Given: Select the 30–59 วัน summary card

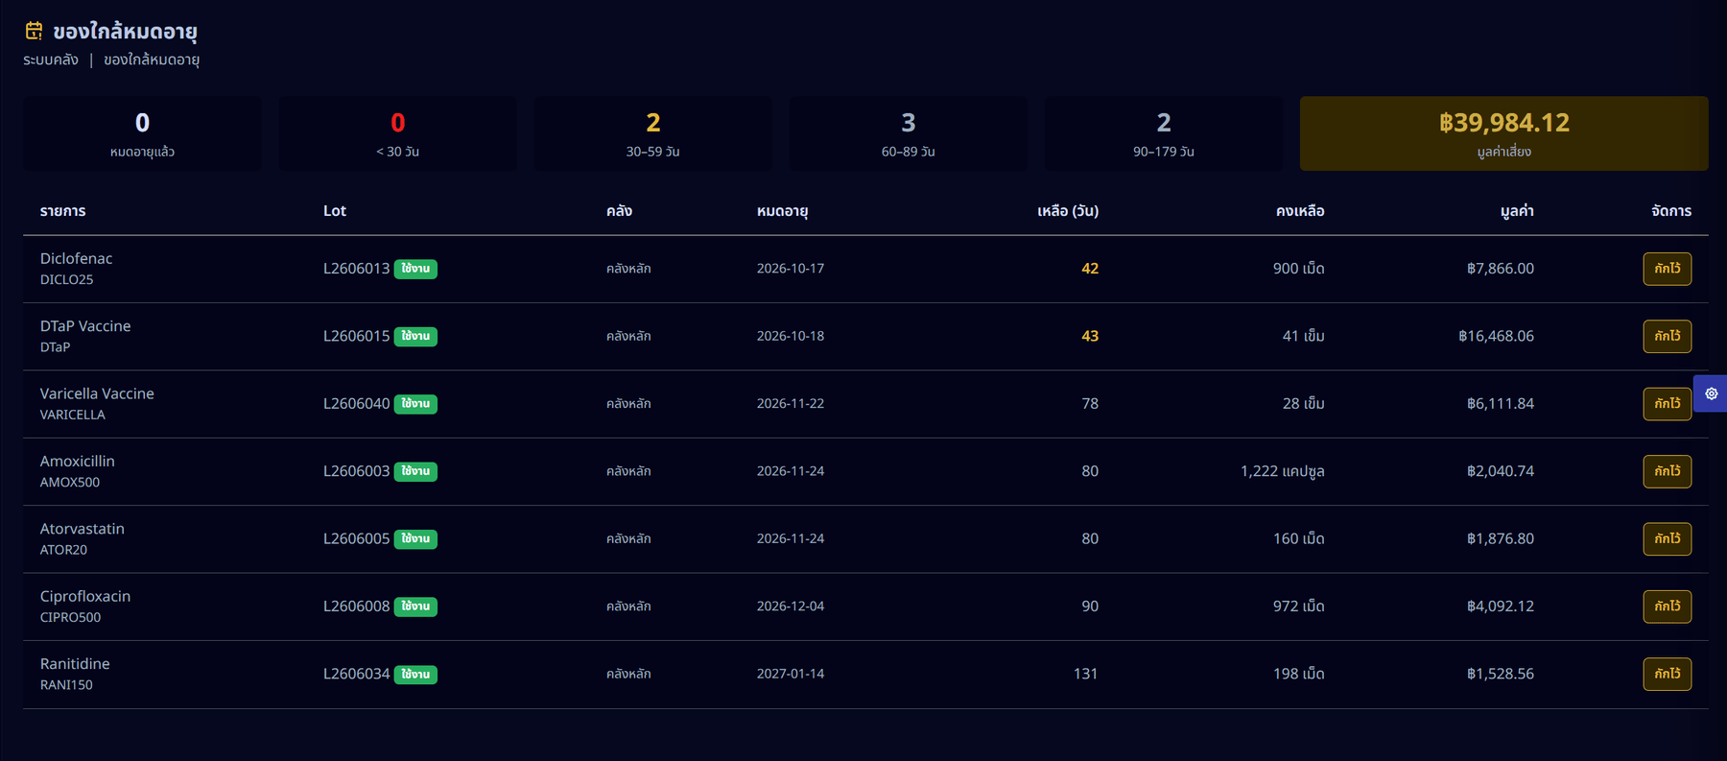Looking at the screenshot, I should point(652,133).
